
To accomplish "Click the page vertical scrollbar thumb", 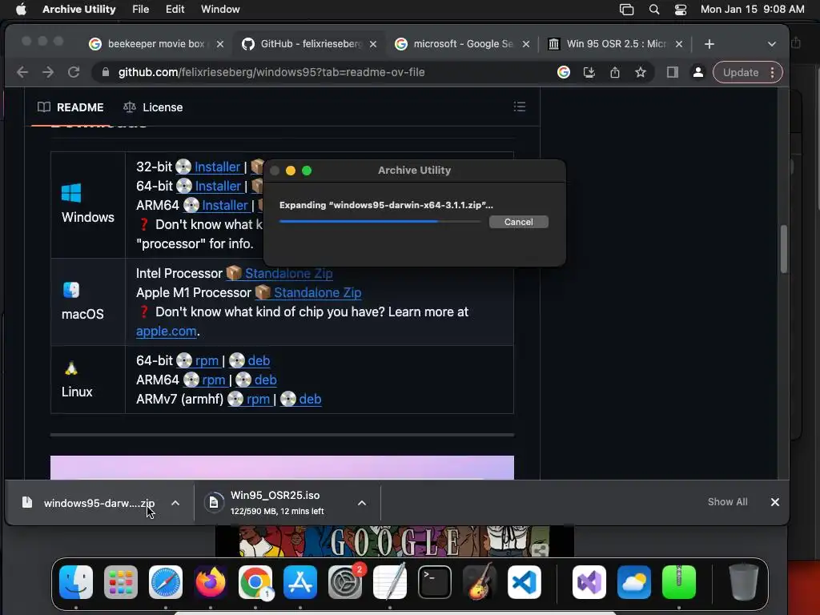I will (x=783, y=248).
